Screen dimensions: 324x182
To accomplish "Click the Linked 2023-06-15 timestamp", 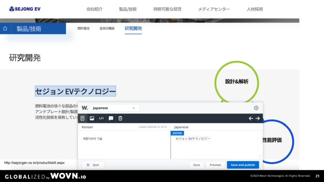I will [153, 127].
